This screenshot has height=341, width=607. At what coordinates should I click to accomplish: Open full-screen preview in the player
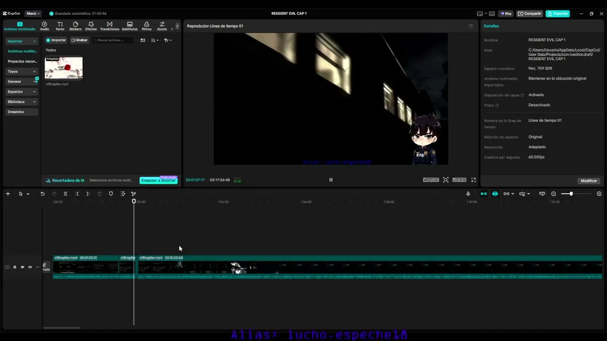pyautogui.click(x=473, y=180)
